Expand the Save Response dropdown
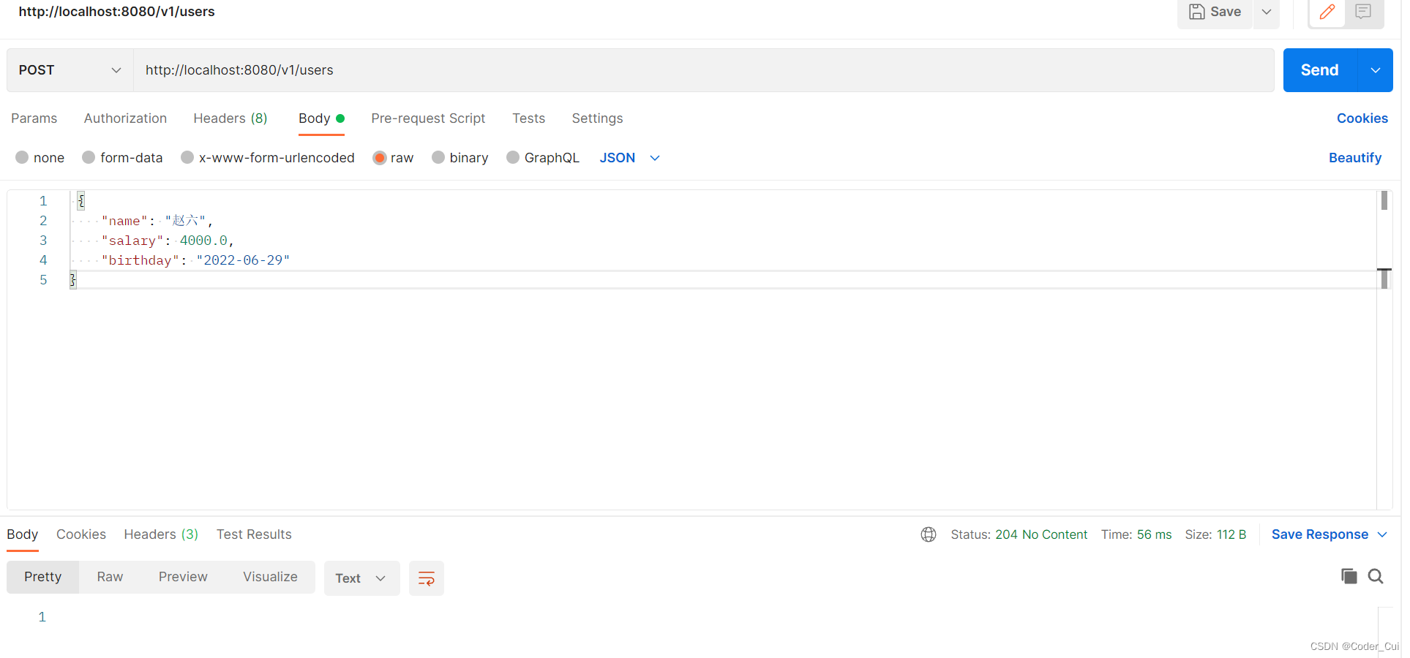1410x658 pixels. [1382, 534]
